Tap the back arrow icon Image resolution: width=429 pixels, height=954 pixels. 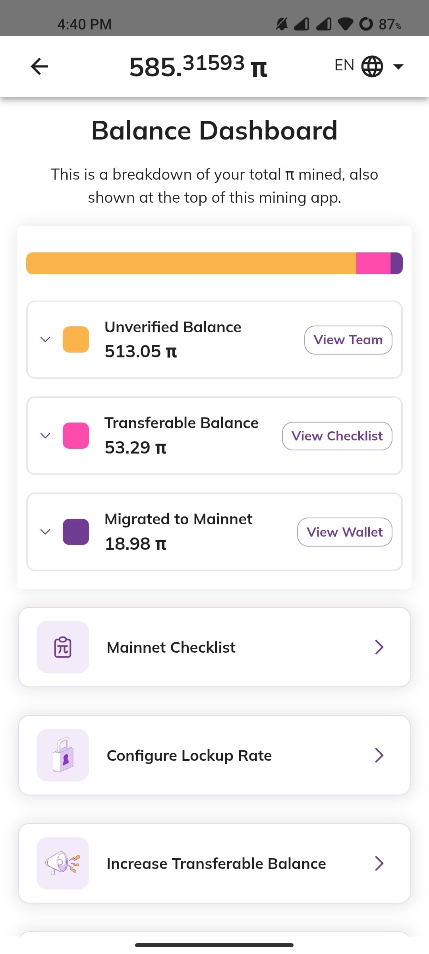(x=39, y=66)
